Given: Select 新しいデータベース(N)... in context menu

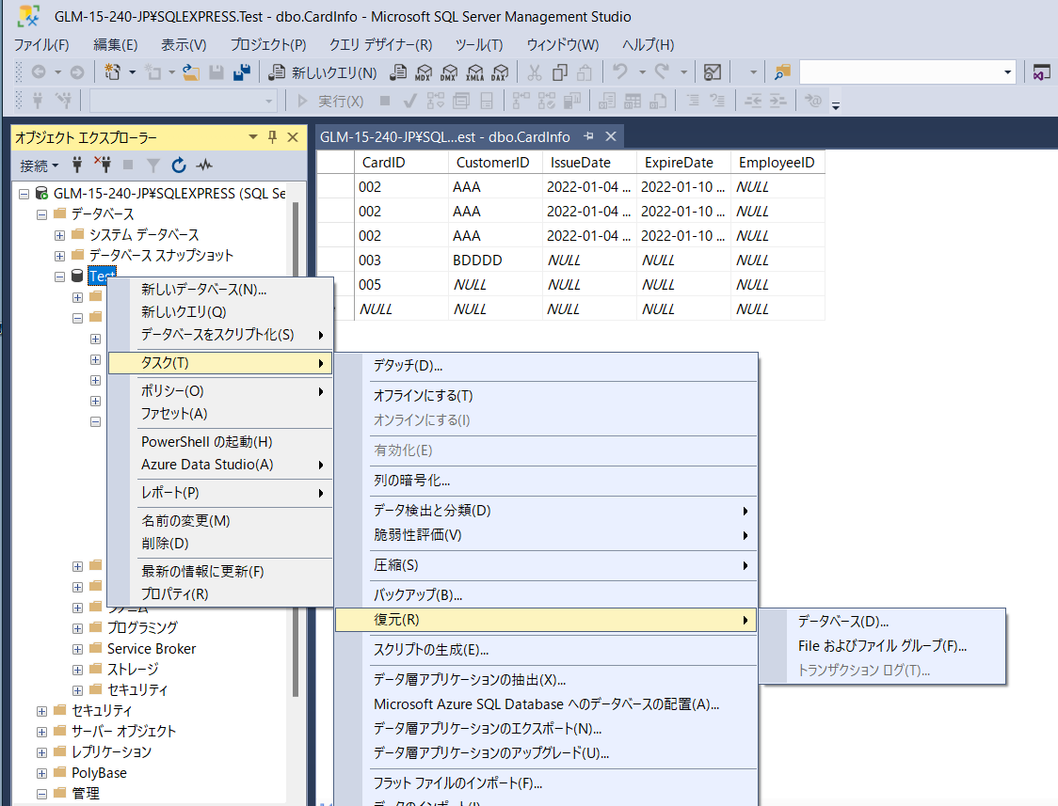Looking at the screenshot, I should click(220, 290).
